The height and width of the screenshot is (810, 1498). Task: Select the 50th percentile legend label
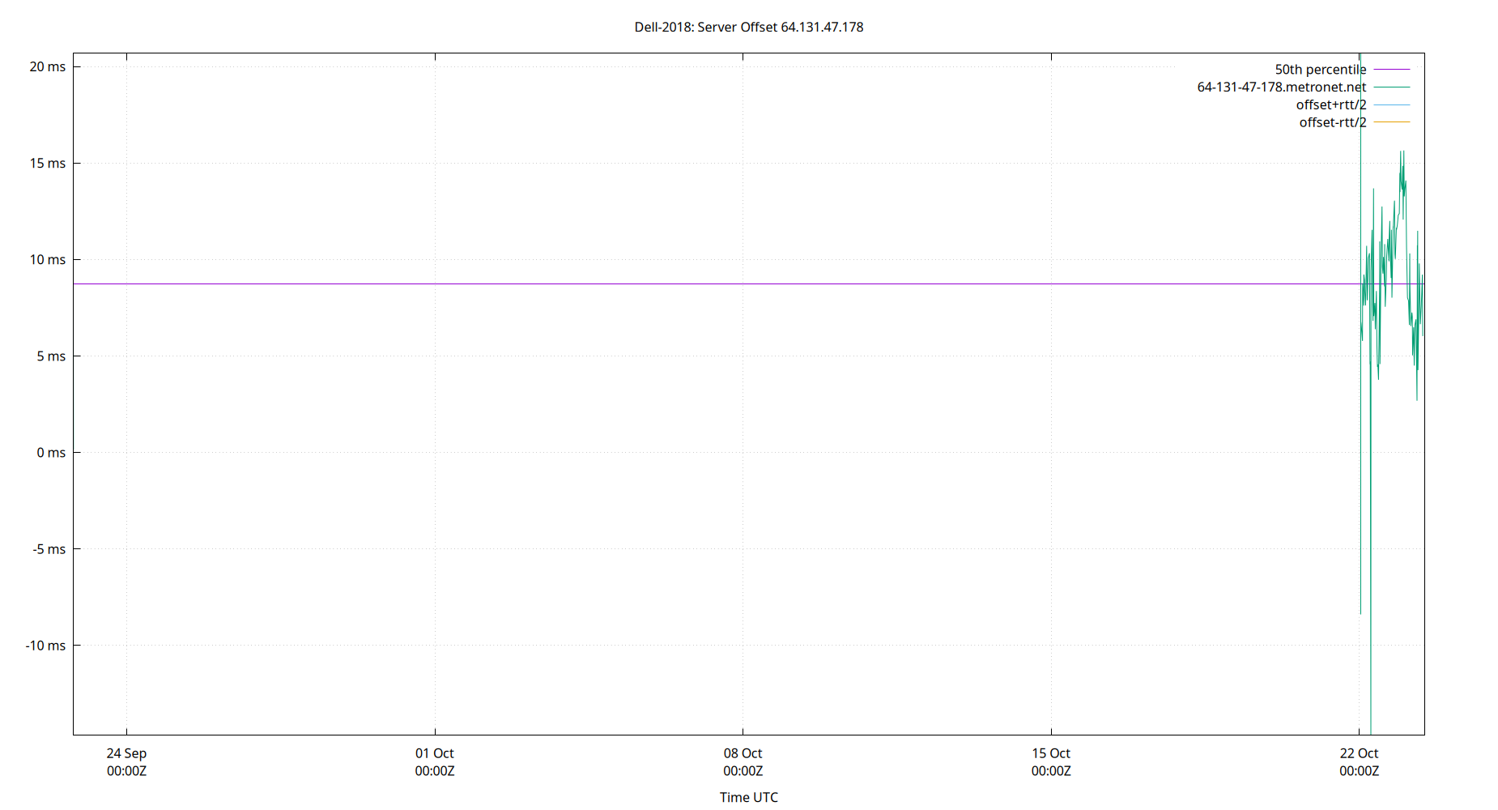coord(1321,70)
